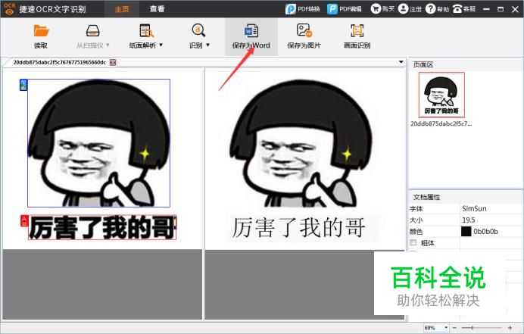
Task: Open the document tab list dropdown
Action: coord(401,62)
